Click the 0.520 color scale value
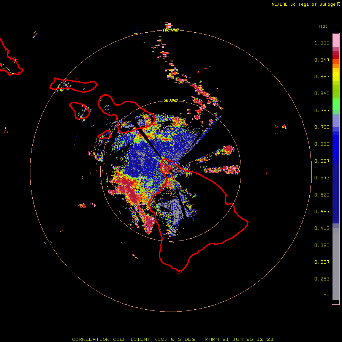The width and height of the screenshot is (342, 342). point(322,195)
